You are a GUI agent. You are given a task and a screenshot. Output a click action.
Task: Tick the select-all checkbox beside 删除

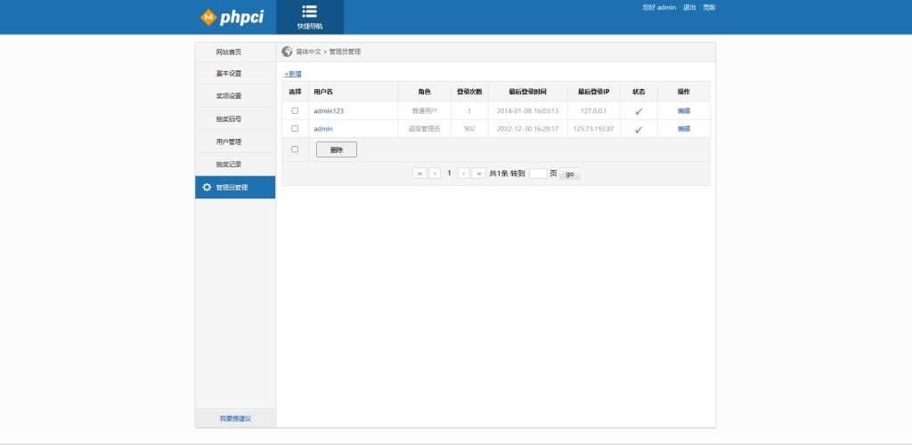295,150
